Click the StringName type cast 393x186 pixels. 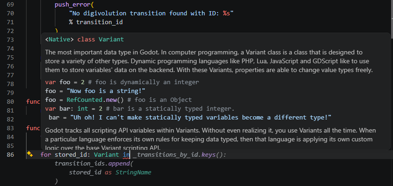pos(133,173)
